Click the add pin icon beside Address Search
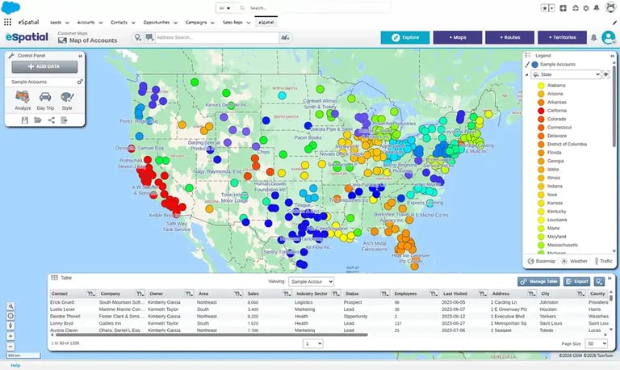 [137, 37]
